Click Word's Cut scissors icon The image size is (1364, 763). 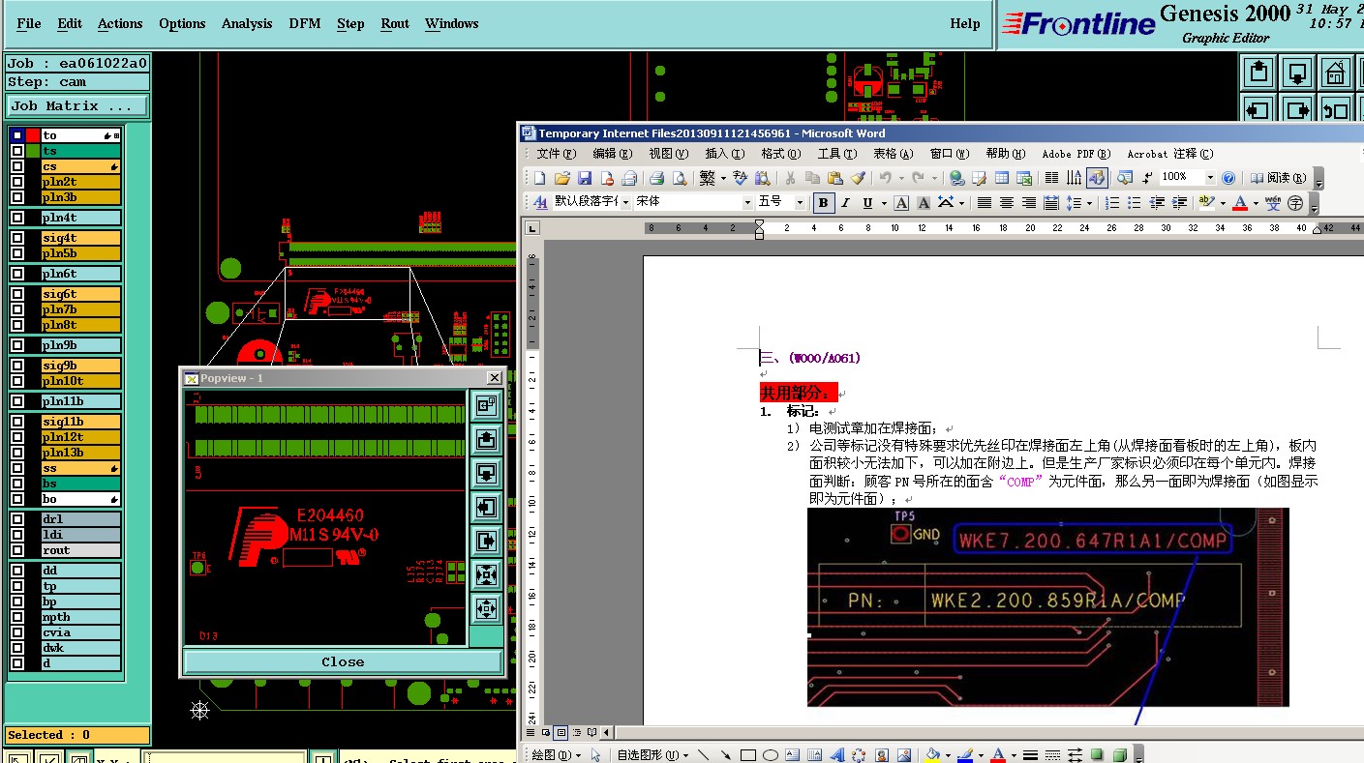[x=790, y=178]
